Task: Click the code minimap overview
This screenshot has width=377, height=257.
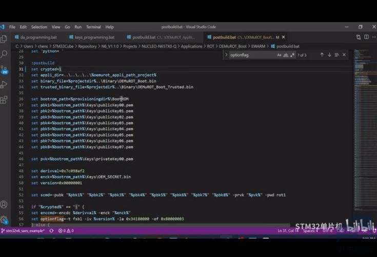Action: [365, 130]
